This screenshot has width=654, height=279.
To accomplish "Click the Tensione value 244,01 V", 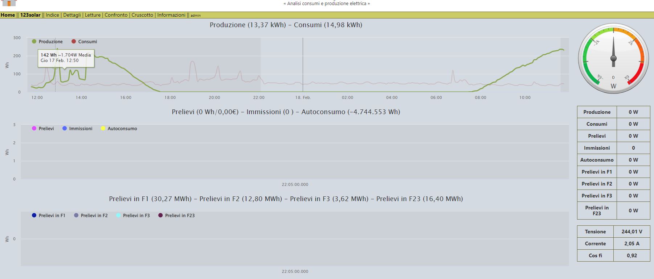I will coord(632,232).
